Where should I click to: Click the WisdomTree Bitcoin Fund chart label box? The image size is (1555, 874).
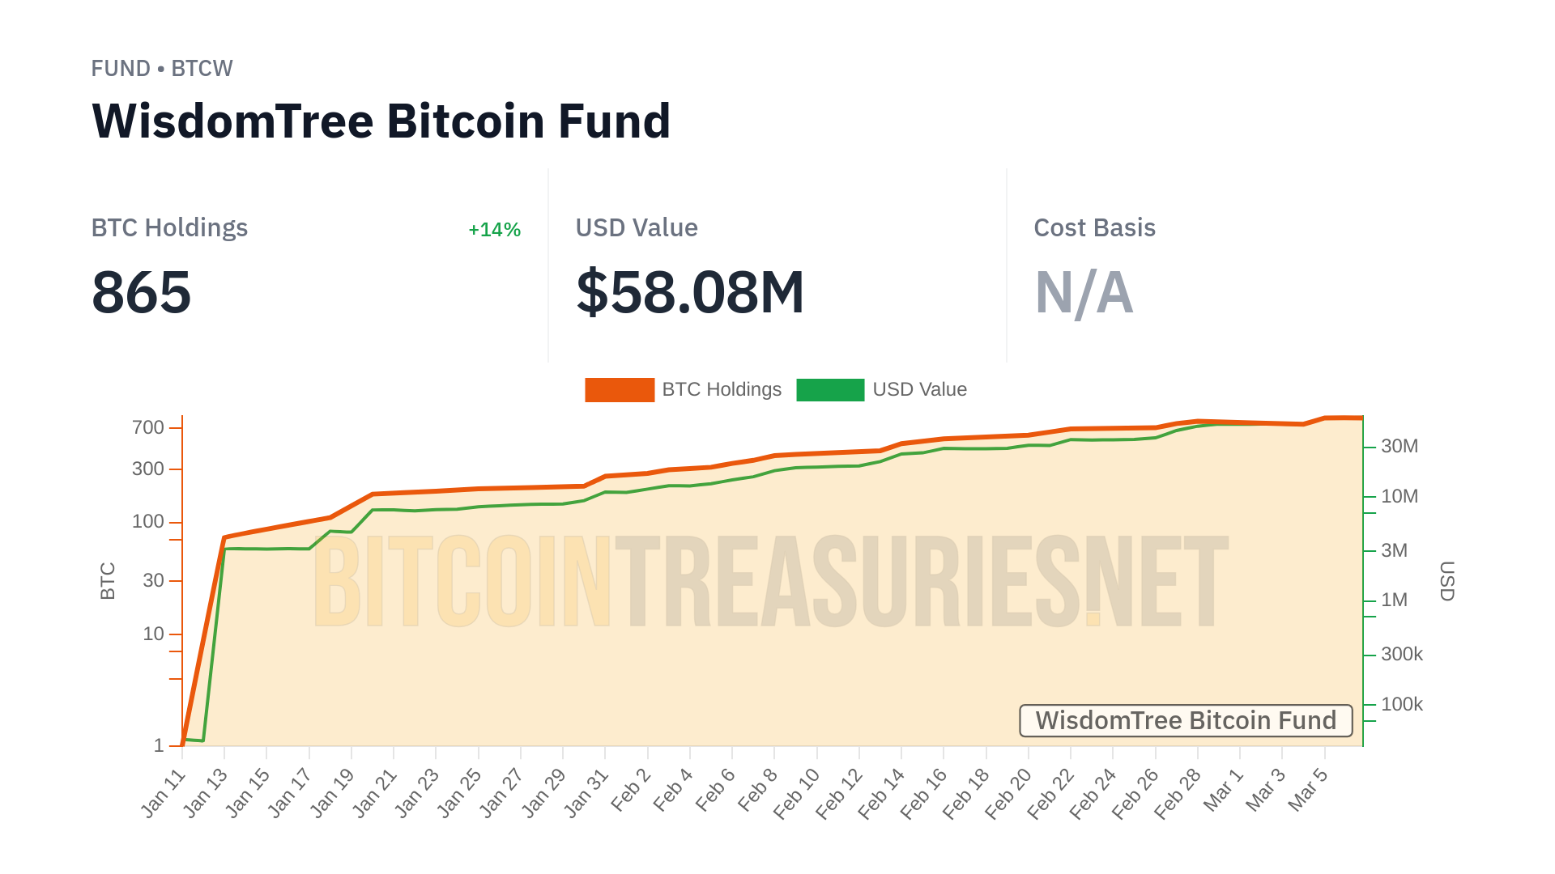1186,720
